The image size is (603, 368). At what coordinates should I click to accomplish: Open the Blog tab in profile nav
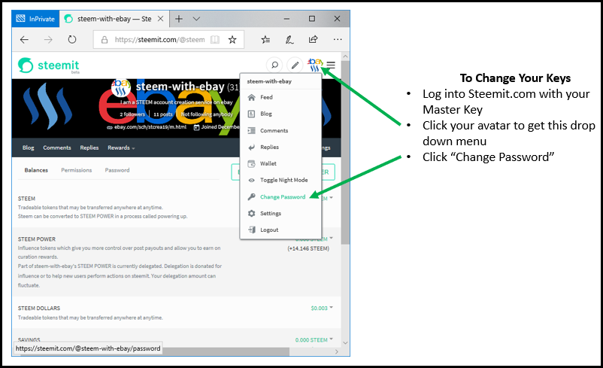click(x=28, y=148)
